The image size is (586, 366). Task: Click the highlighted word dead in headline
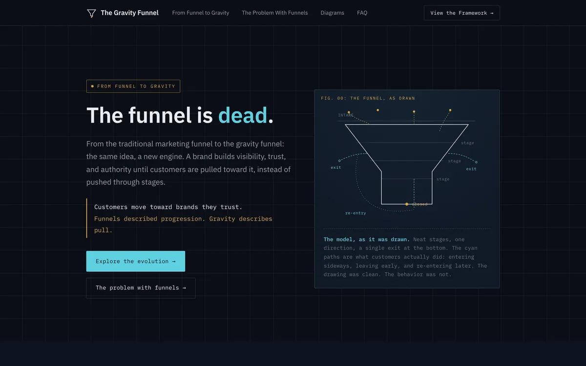point(243,116)
